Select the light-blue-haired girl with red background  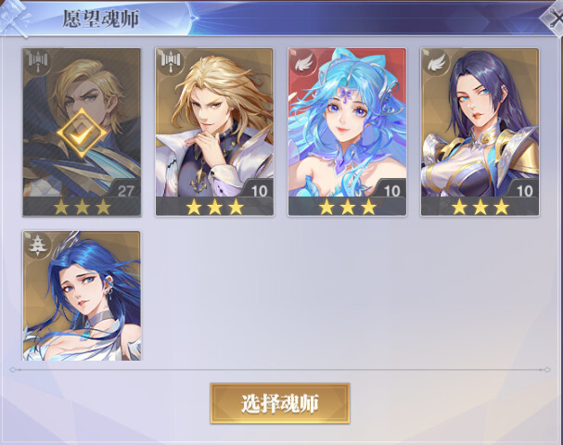(347, 132)
